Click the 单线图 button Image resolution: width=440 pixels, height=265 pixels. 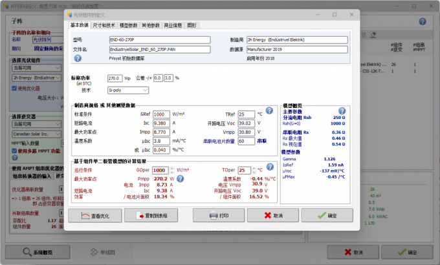point(103,252)
